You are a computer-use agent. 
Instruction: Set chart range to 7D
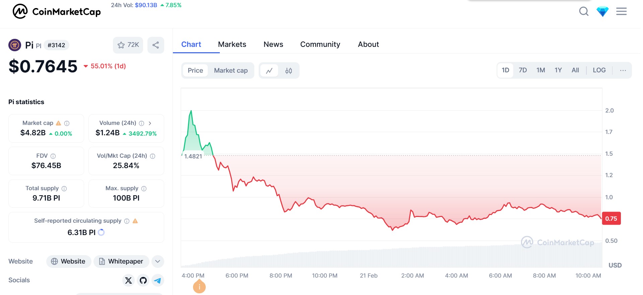point(522,70)
